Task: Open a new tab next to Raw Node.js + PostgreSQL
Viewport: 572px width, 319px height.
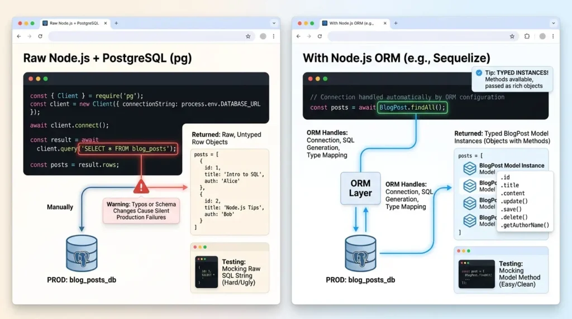Action: (x=116, y=23)
